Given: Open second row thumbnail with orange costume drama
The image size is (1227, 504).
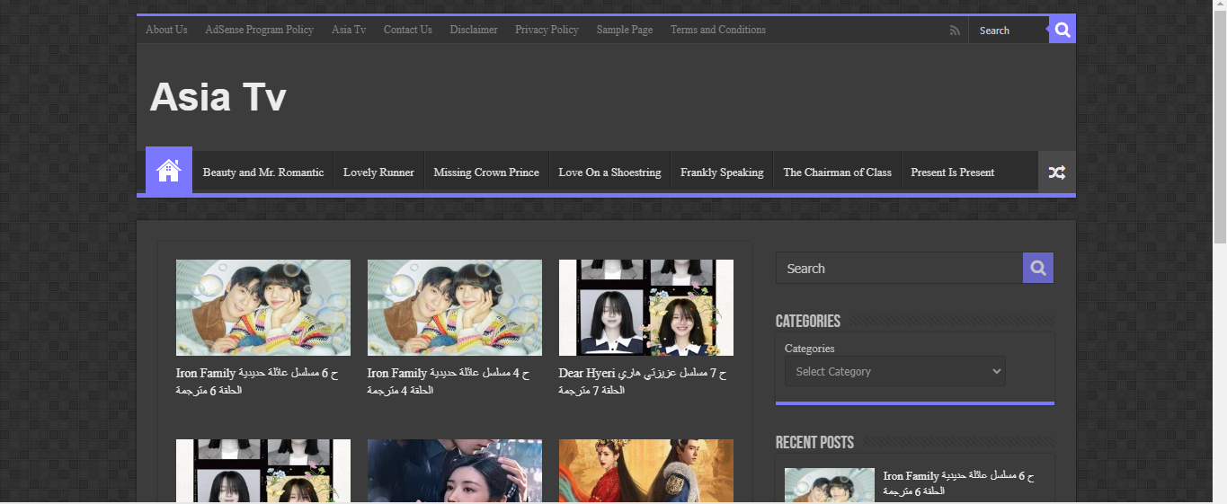Looking at the screenshot, I should 646,471.
